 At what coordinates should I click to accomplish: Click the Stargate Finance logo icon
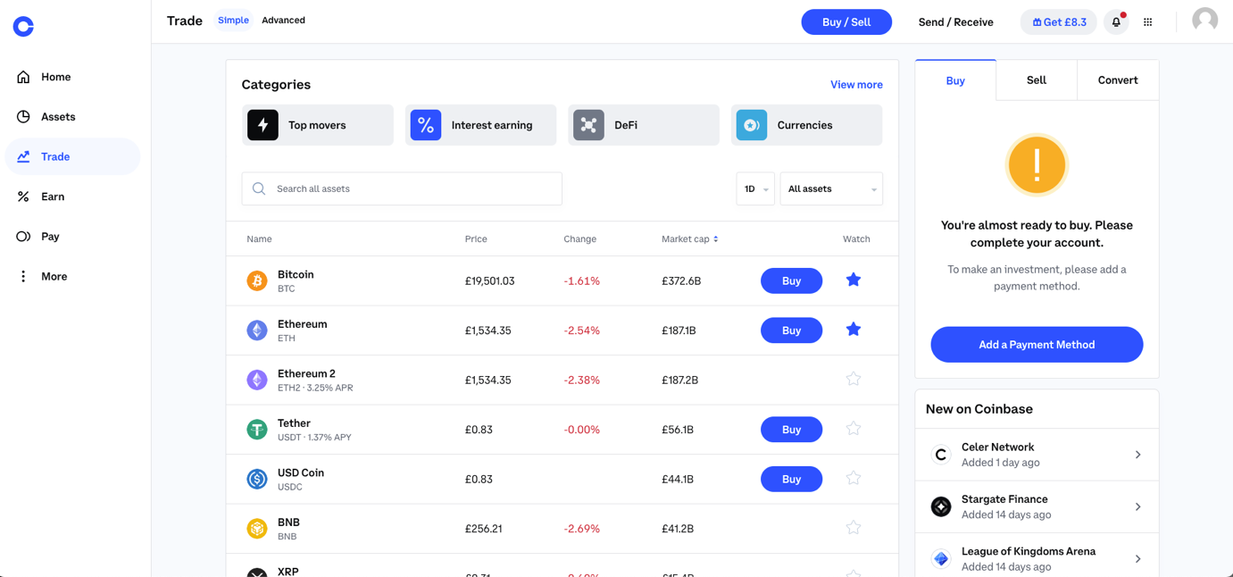click(941, 506)
